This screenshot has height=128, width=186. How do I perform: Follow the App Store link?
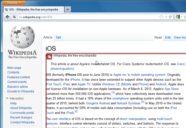coord(172,89)
